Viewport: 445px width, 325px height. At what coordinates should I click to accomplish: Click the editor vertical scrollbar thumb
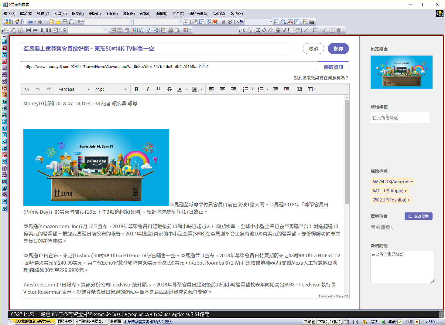pyautogui.click(x=347, y=152)
